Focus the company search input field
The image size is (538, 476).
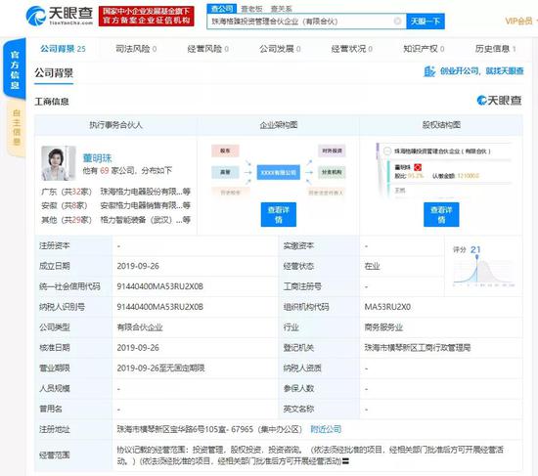(301, 22)
